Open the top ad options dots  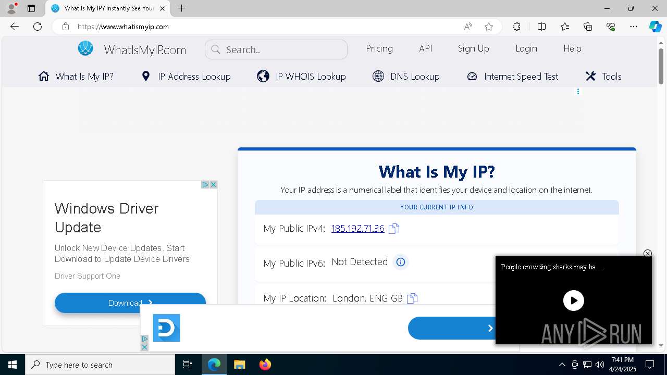[578, 92]
